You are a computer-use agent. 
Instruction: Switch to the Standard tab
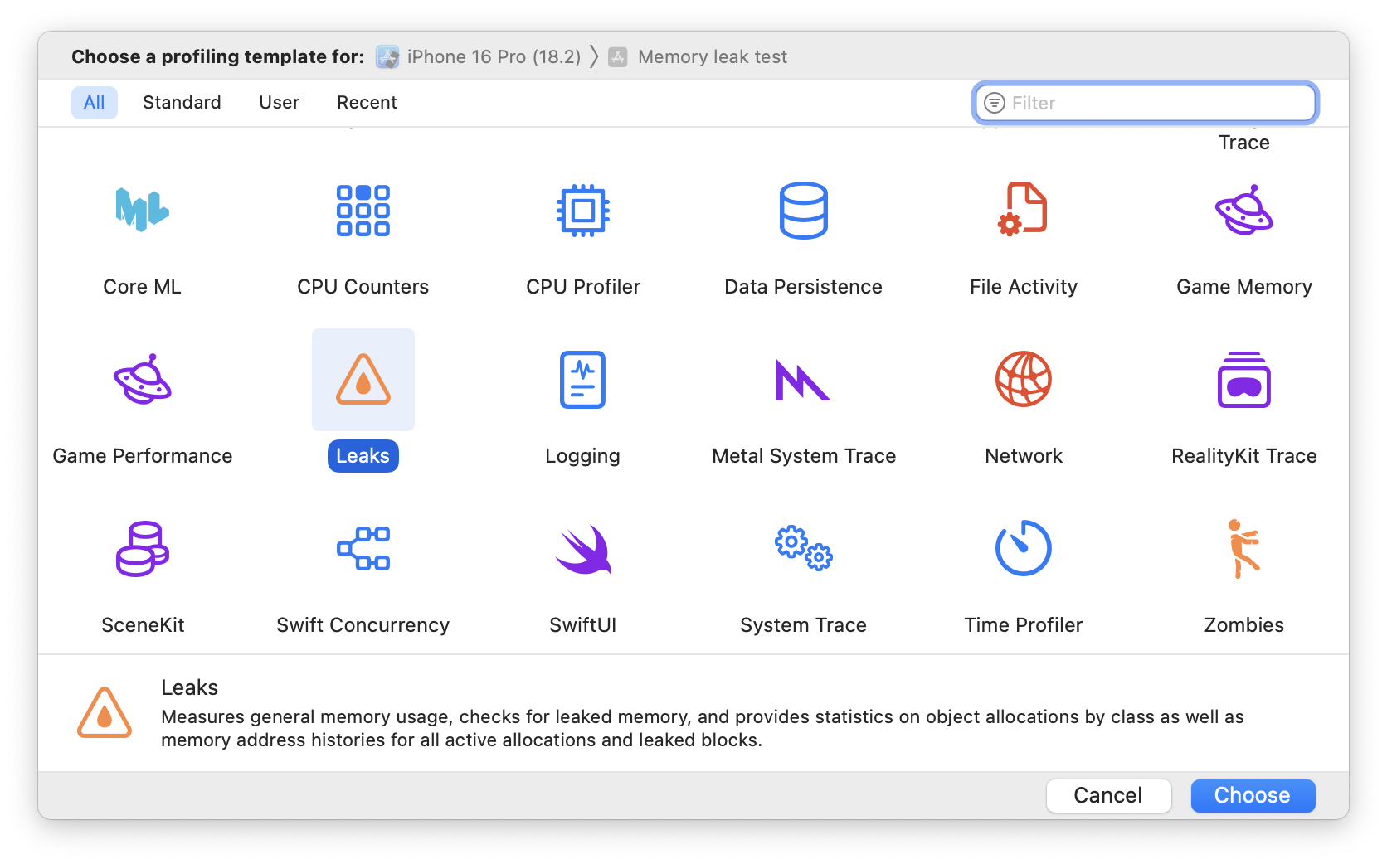182,102
